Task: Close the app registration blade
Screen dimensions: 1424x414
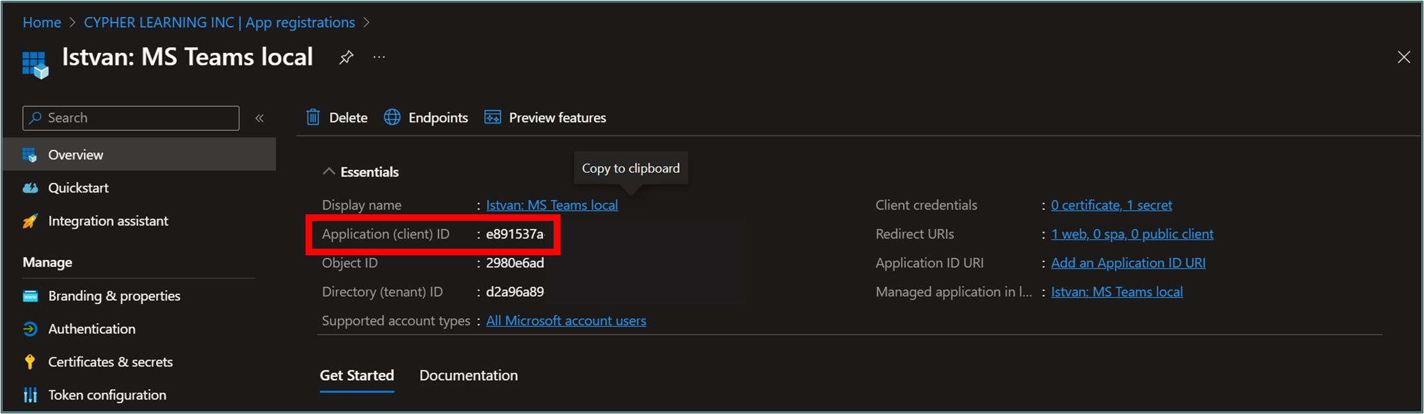Action: pyautogui.click(x=1403, y=58)
